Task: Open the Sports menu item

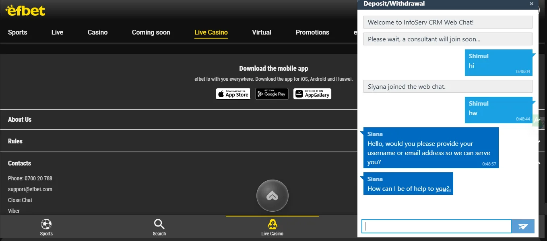Action: [18, 32]
